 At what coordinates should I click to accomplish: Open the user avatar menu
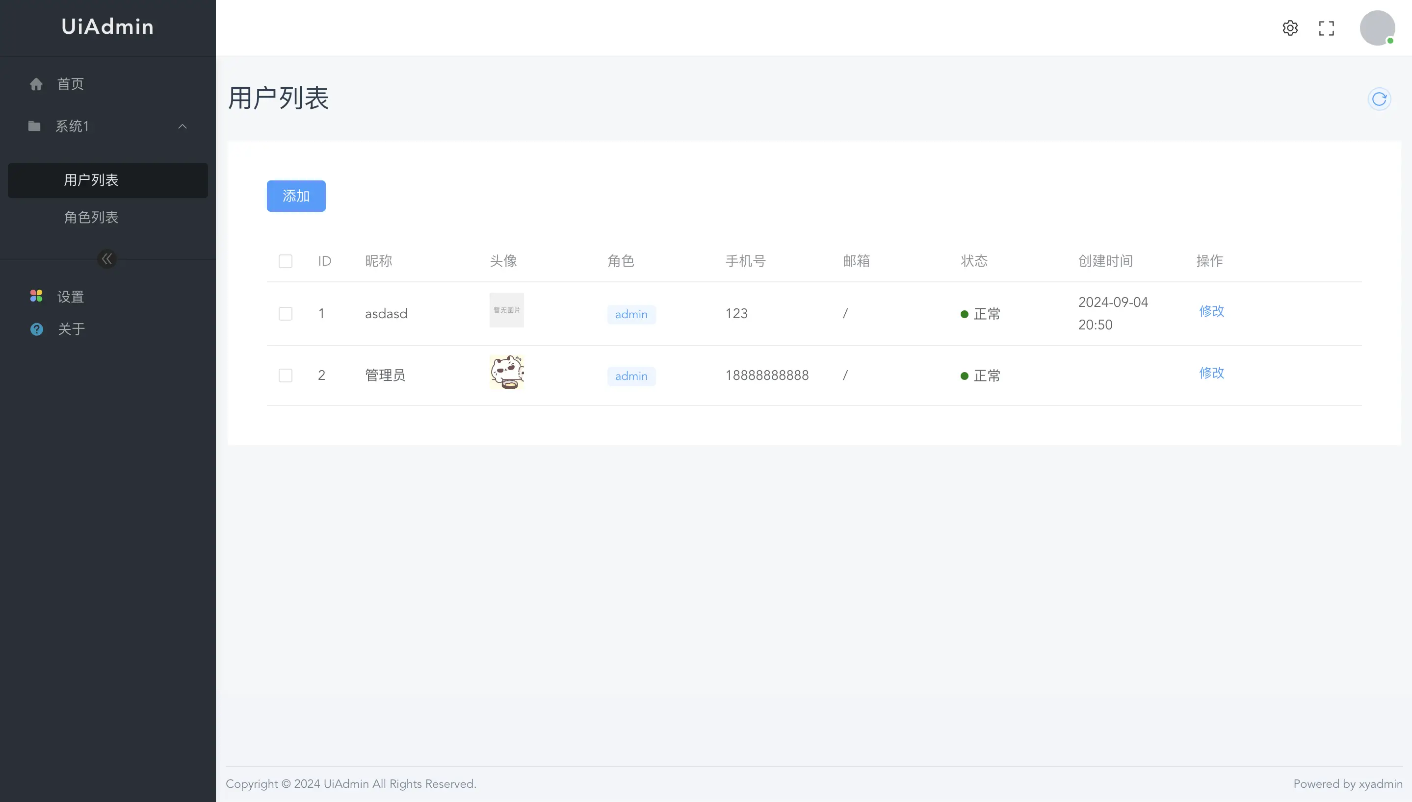point(1377,27)
